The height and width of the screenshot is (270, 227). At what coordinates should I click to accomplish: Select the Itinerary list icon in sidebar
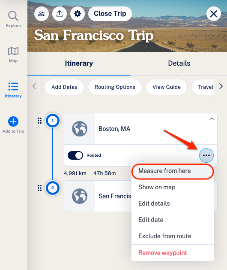13,86
